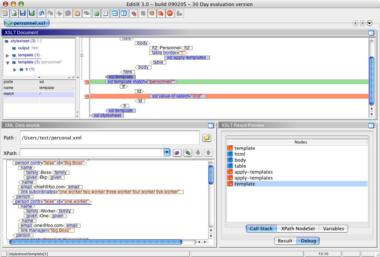
Task: Click the XML source vertical scrollbar thumb
Action: click(211, 174)
